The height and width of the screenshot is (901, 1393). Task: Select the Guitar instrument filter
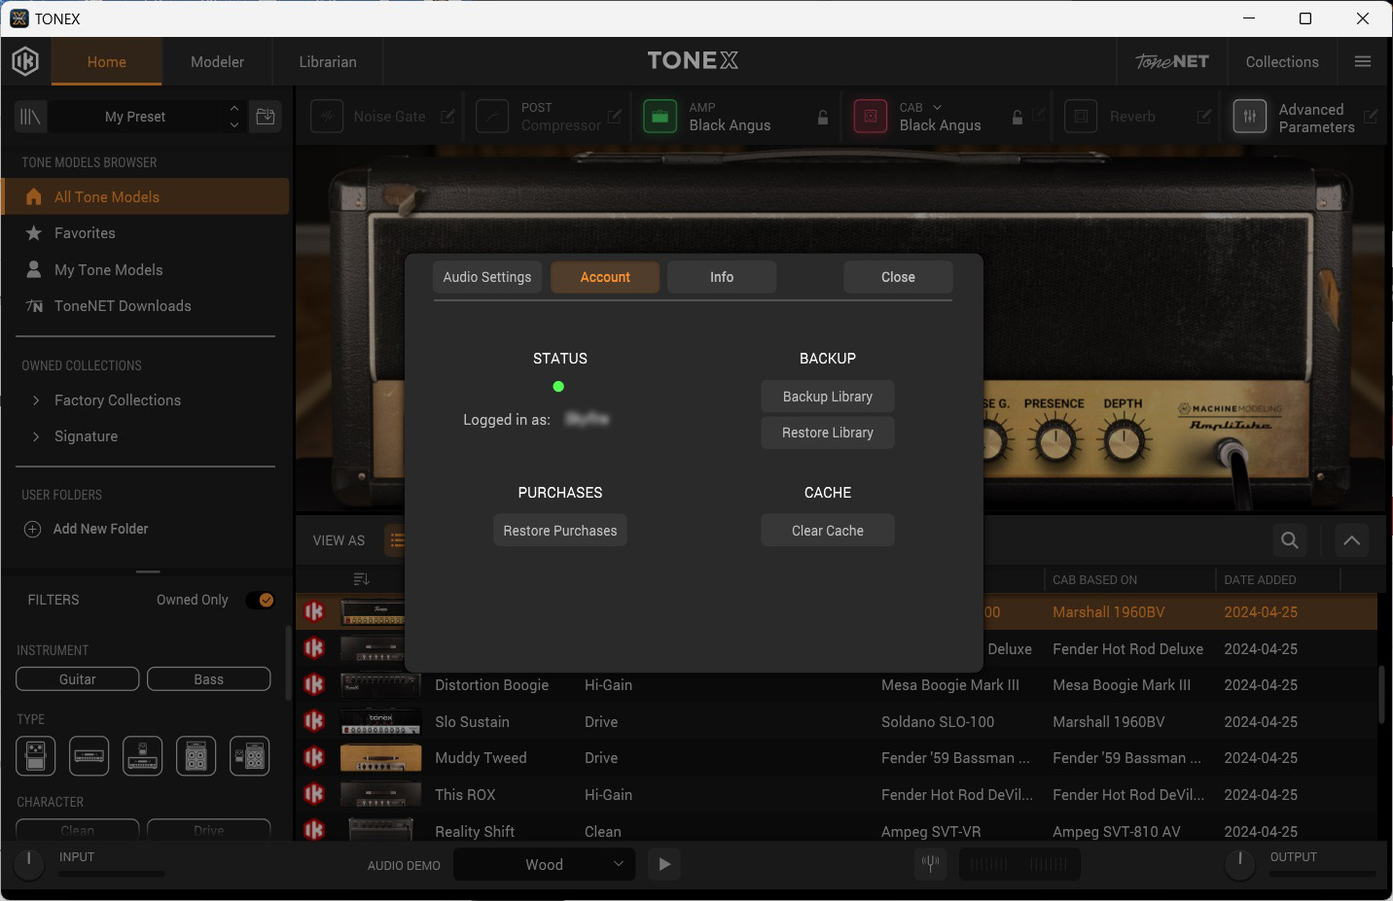point(77,678)
